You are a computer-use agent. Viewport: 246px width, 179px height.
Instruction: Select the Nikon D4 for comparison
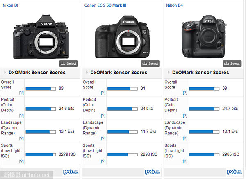(232, 63)
